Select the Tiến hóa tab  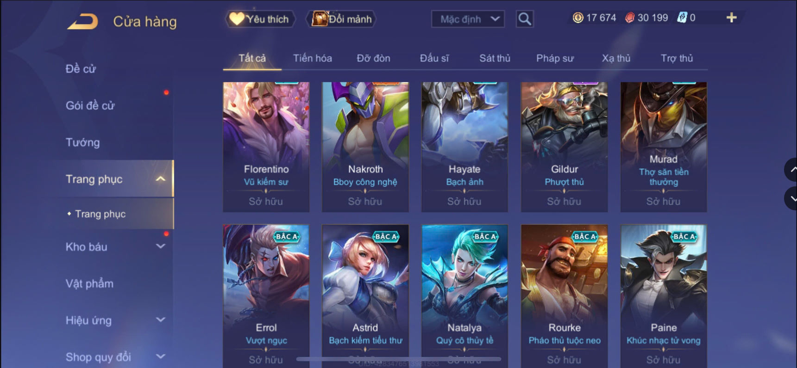tap(313, 58)
